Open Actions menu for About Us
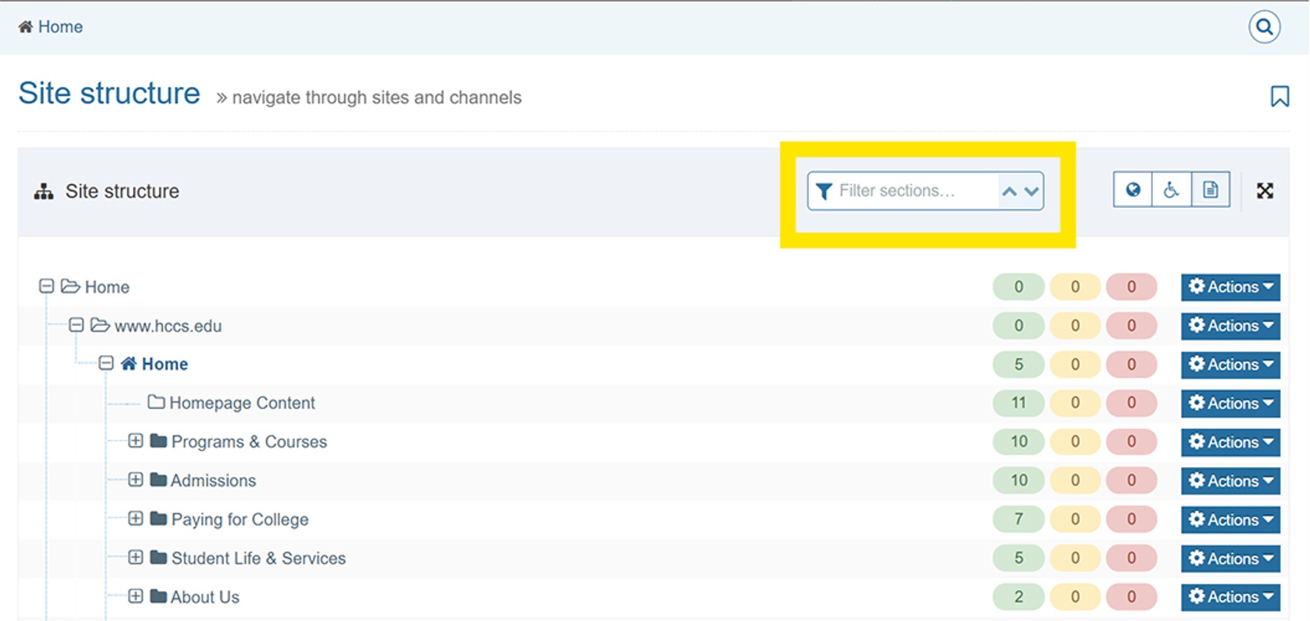 tap(1231, 597)
